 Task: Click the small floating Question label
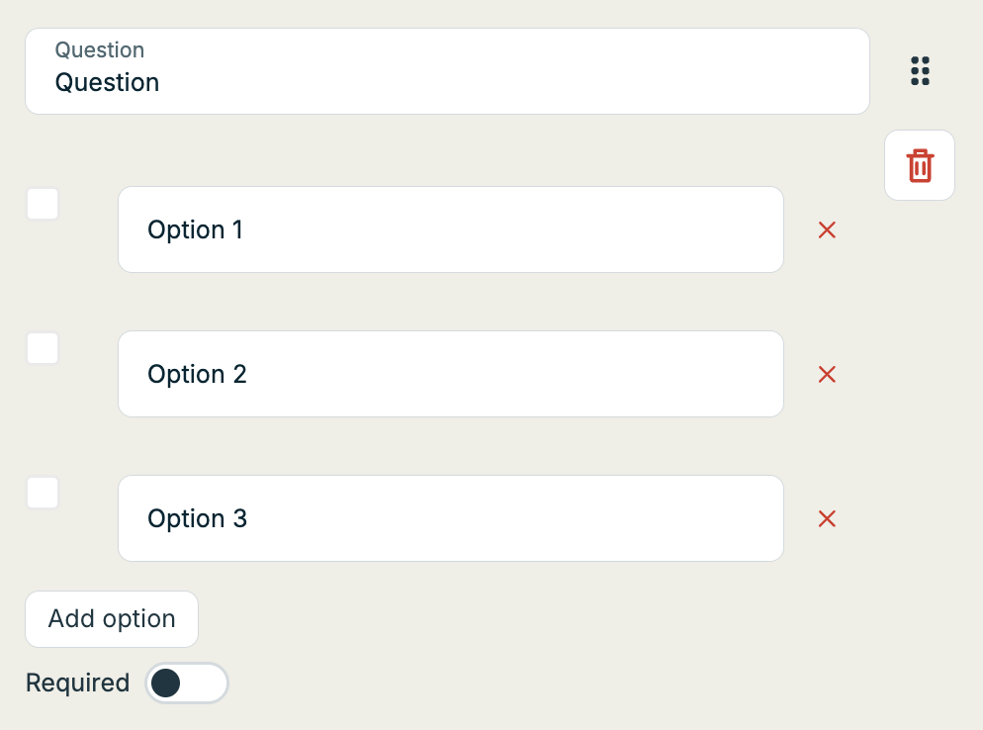pyautogui.click(x=99, y=50)
